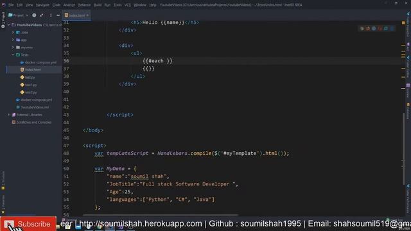Open the File menu
The height and width of the screenshot is (231, 411).
click(x=11, y=4)
